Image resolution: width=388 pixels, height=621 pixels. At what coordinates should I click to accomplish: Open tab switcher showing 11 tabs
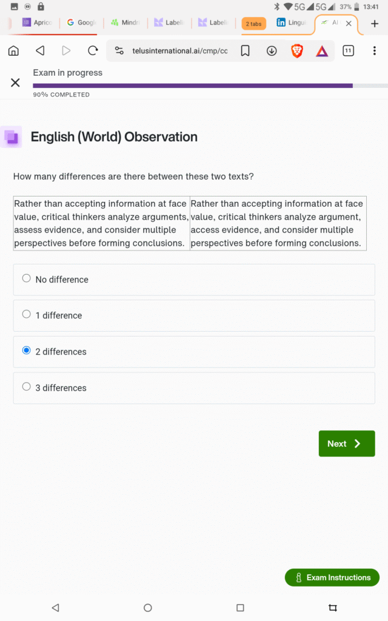pos(348,51)
